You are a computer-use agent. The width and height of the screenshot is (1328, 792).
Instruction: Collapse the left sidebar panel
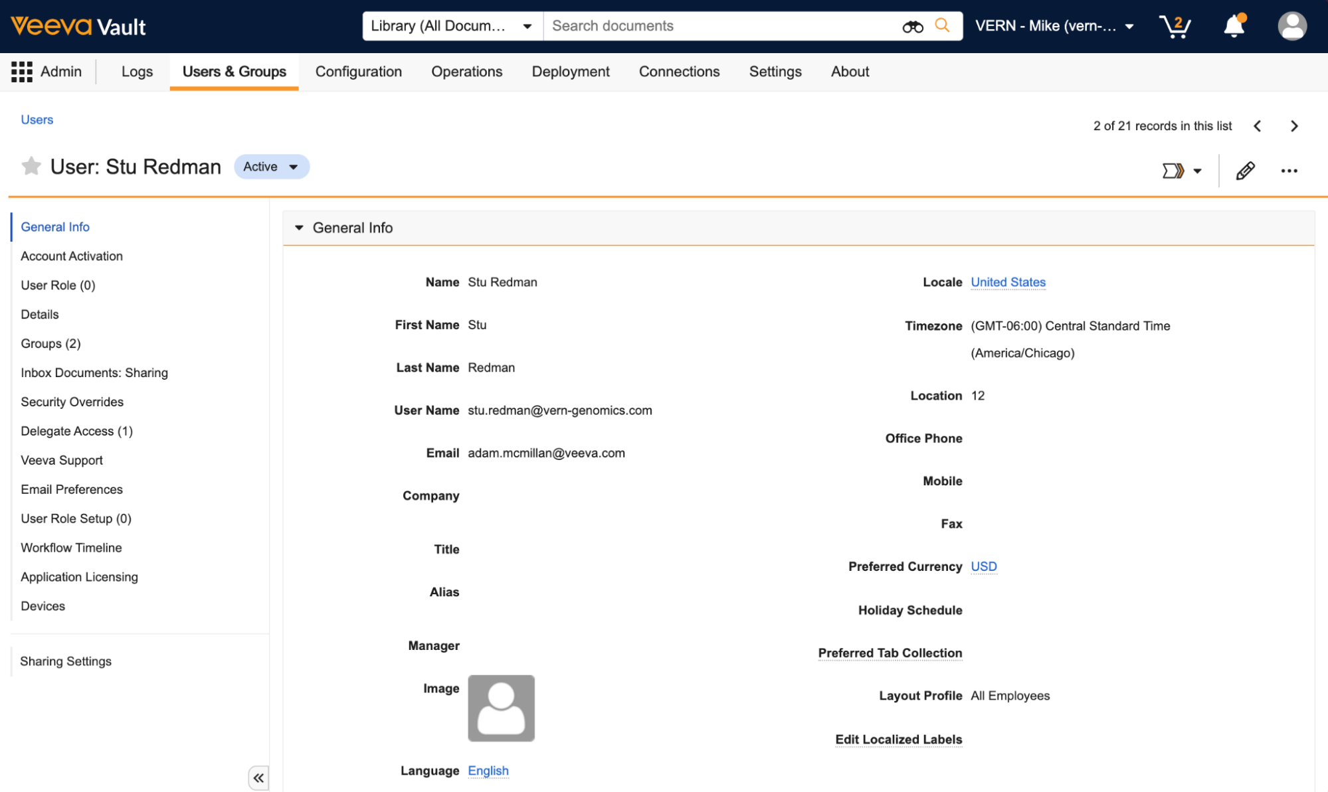pos(258,777)
